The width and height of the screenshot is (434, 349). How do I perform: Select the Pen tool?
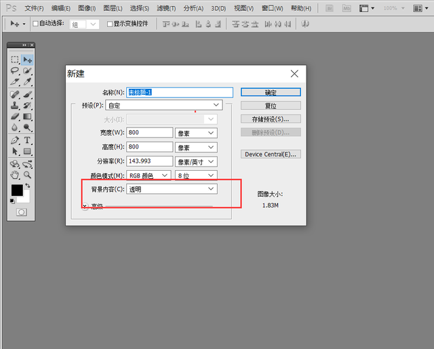tap(15, 140)
